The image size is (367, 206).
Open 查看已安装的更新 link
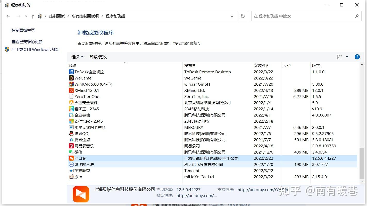click(x=27, y=42)
